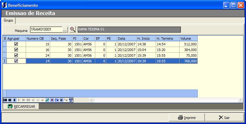Select the Grupo tab
The width and height of the screenshot is (246, 124).
(8, 20)
